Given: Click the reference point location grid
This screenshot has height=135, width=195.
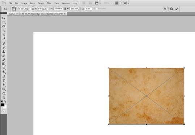Looking at the screenshot, I should tap(14, 9).
